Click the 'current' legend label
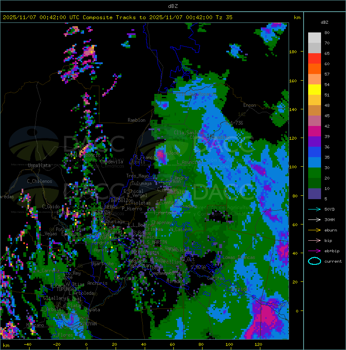The width and height of the screenshot is (346, 350). (x=333, y=261)
